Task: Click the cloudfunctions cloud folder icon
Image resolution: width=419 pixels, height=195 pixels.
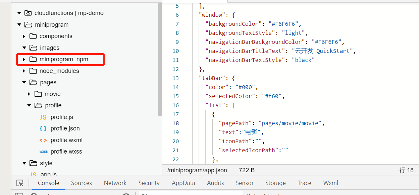Action: pyautogui.click(x=28, y=13)
